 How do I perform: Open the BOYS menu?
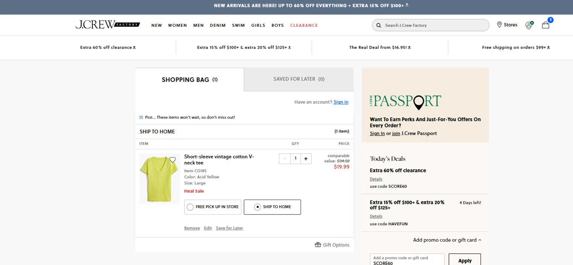coord(278,25)
